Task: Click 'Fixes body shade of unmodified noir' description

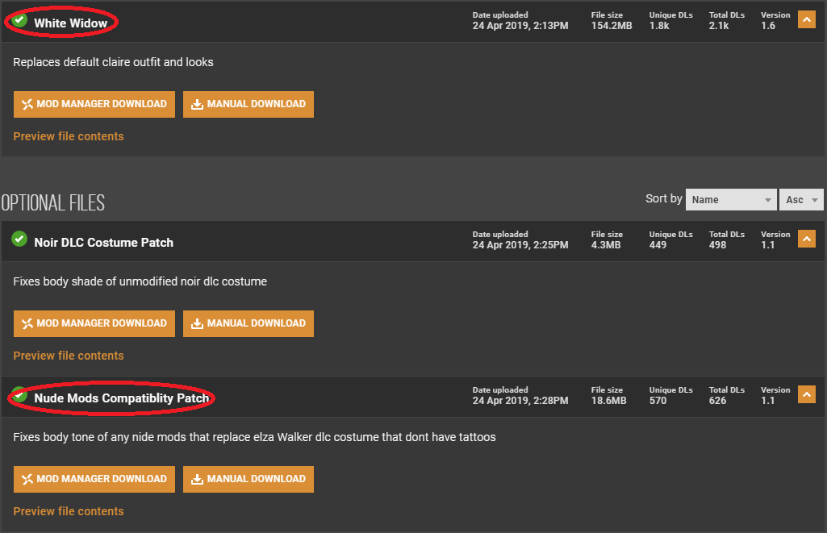Action: coord(140,281)
